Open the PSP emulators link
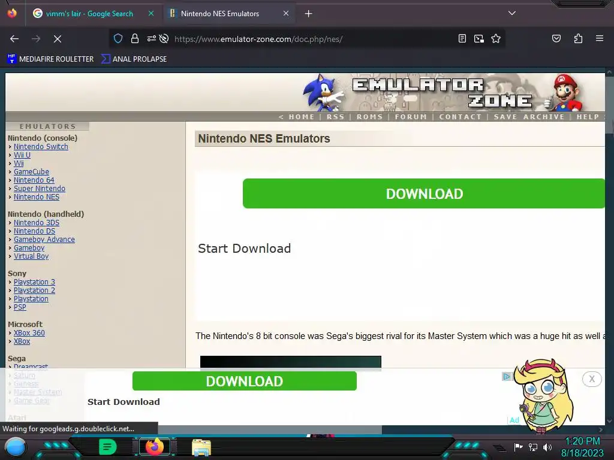The height and width of the screenshot is (460, 614). click(20, 307)
